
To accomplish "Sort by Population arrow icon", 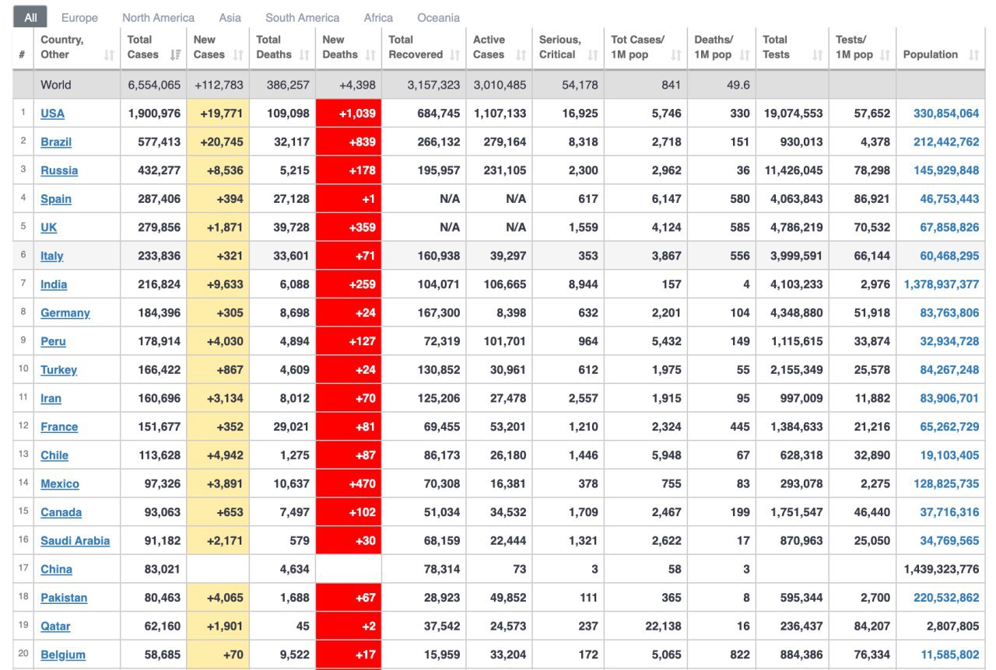I will [973, 55].
